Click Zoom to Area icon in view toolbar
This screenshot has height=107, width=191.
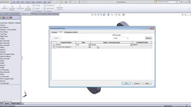[95, 15]
